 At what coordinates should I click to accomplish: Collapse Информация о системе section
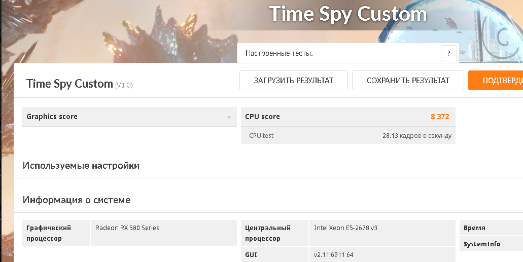click(x=77, y=200)
